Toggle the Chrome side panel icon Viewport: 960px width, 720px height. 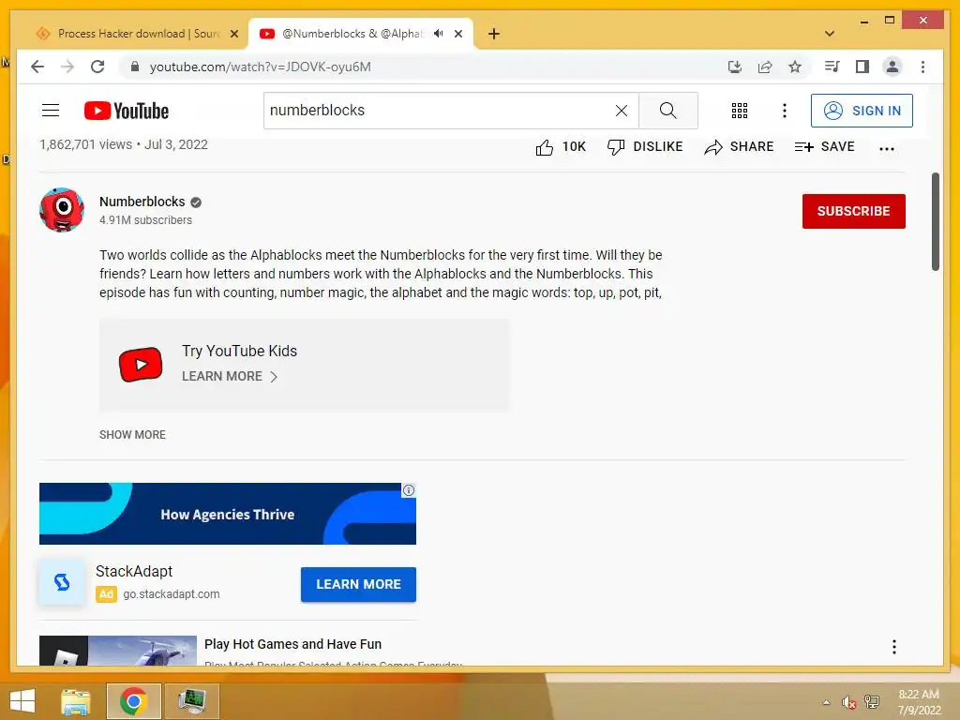[x=862, y=67]
